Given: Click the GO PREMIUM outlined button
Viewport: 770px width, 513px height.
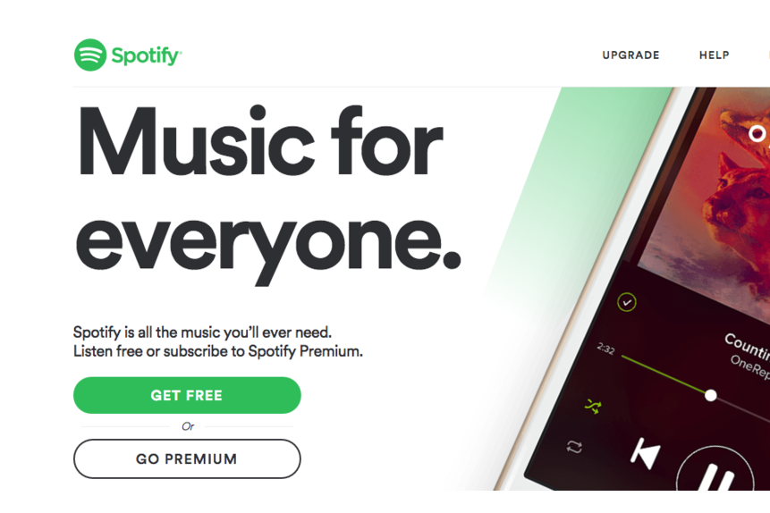Looking at the screenshot, I should click(187, 458).
